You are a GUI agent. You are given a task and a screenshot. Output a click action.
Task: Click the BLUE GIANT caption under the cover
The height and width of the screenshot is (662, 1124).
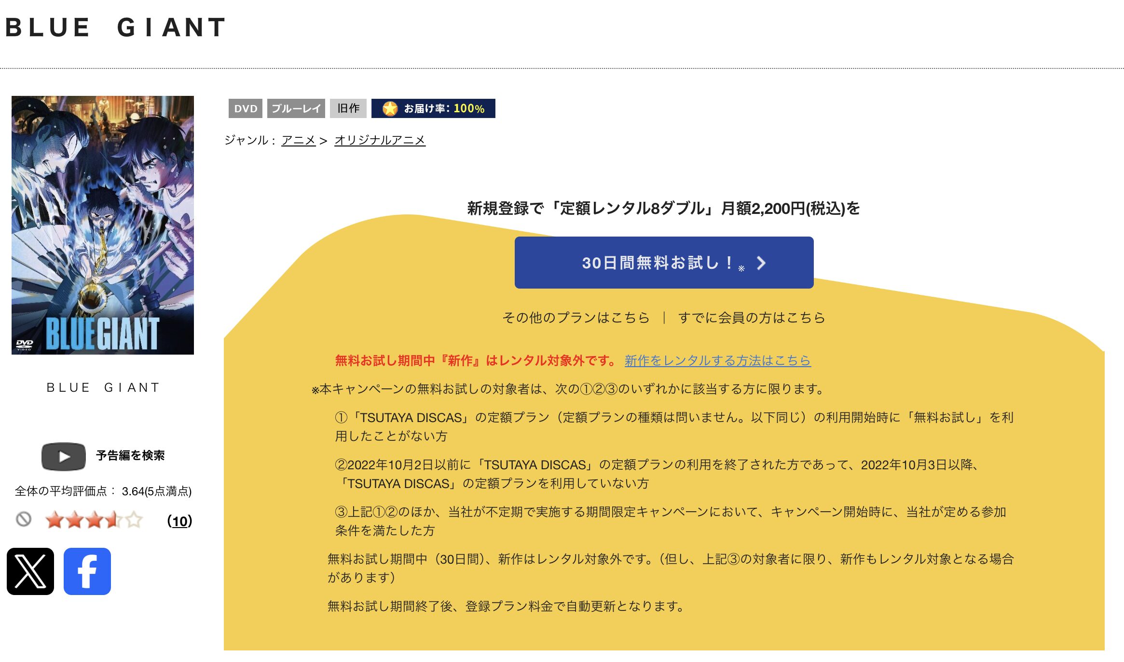103,387
